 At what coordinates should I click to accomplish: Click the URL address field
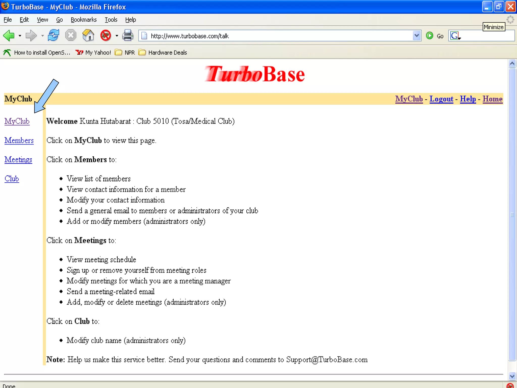click(278, 36)
